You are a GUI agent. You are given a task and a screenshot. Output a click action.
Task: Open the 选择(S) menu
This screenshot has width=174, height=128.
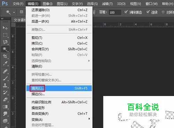(x=92, y=4)
